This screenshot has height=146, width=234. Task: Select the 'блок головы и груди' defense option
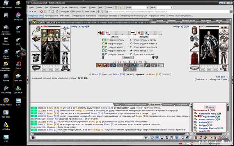point(131,40)
